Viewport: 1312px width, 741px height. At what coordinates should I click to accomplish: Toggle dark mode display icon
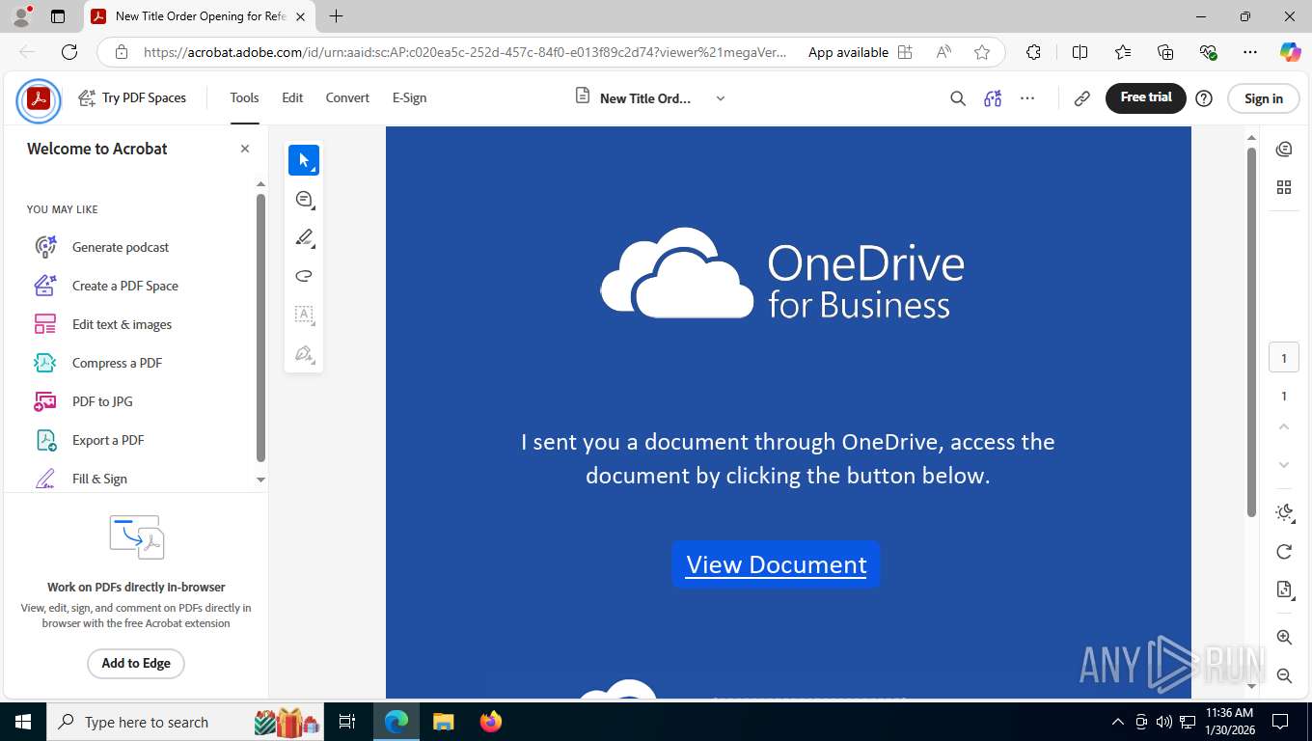pyautogui.click(x=1284, y=512)
